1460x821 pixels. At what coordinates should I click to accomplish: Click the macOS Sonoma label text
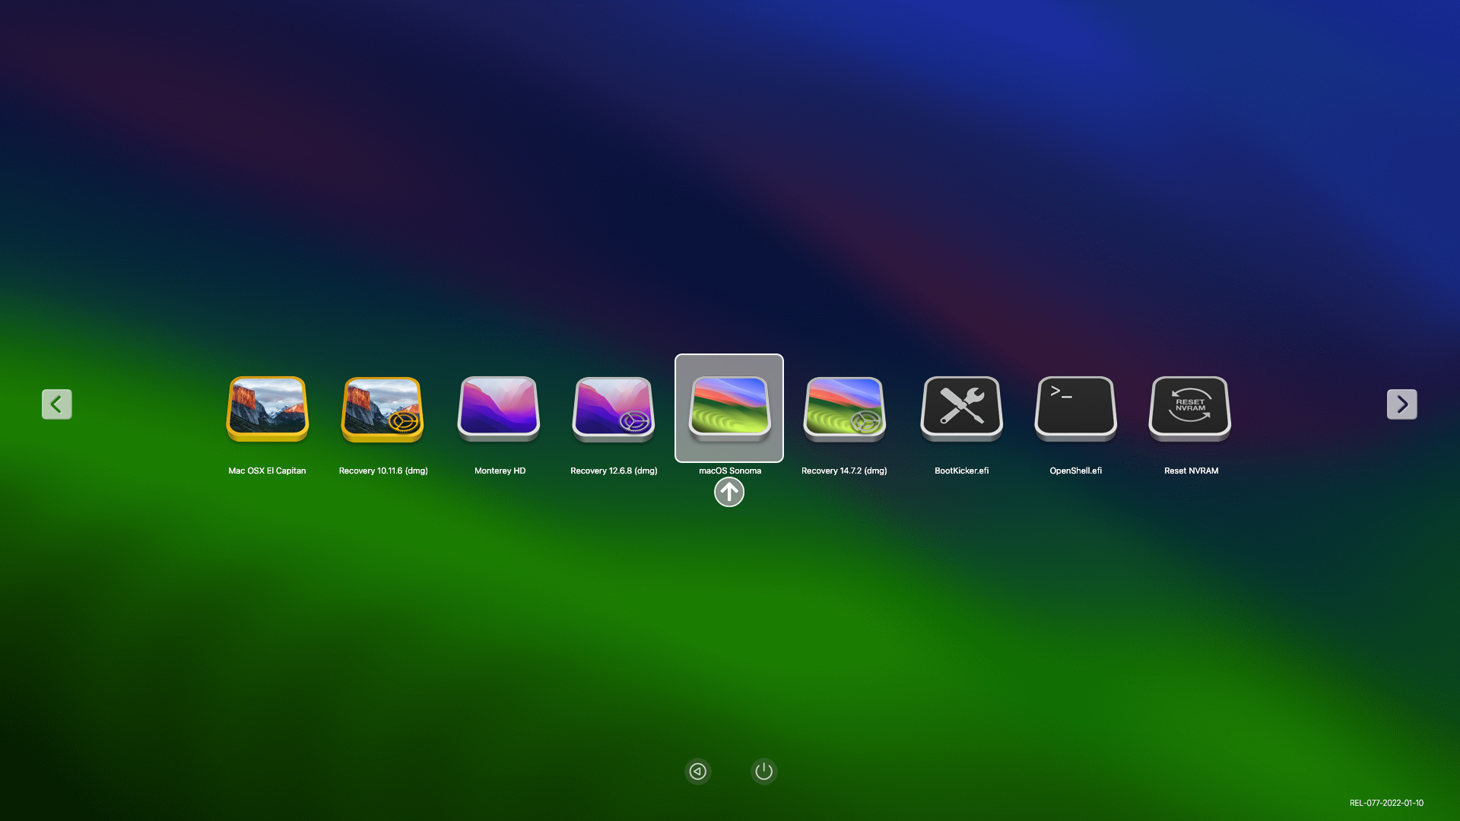pos(730,471)
